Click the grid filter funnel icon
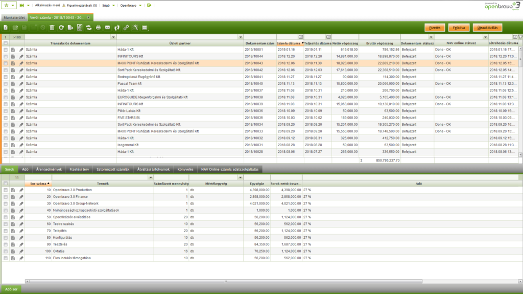Viewport: 523px width, 294px height. 520,37
